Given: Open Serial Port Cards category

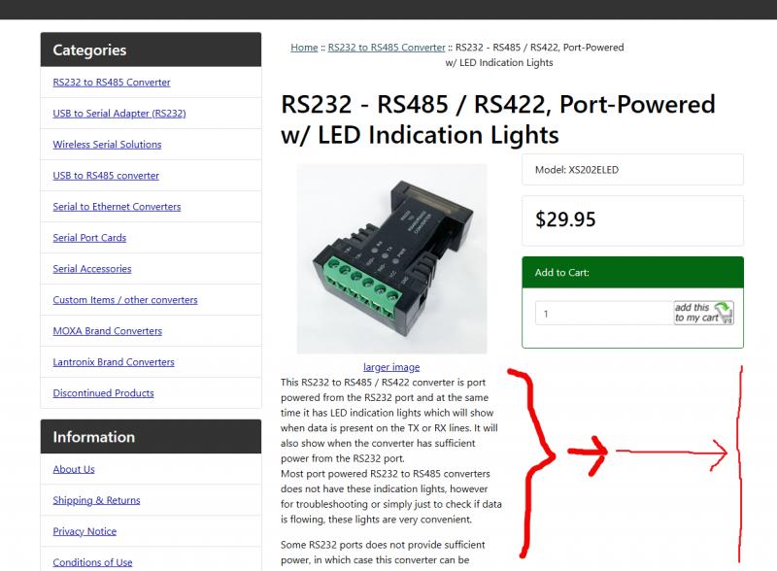Looking at the screenshot, I should coord(89,237).
